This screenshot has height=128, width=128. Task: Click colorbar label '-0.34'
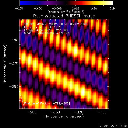click(19, 8)
